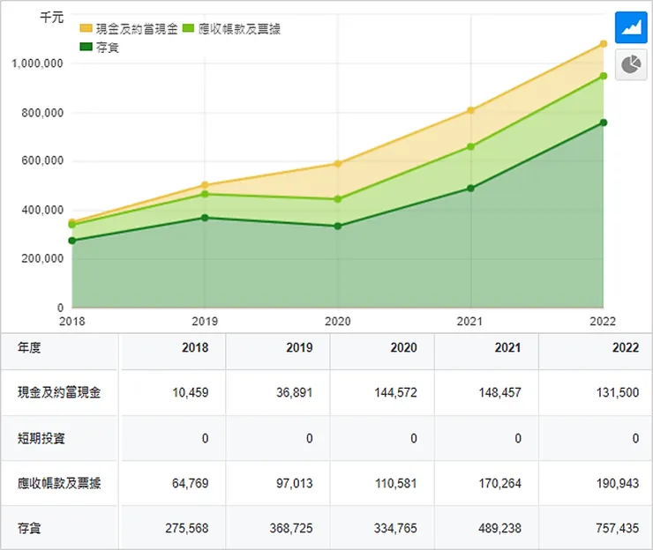Click the receivables value 64,769
The image size is (653, 550).
[191, 483]
